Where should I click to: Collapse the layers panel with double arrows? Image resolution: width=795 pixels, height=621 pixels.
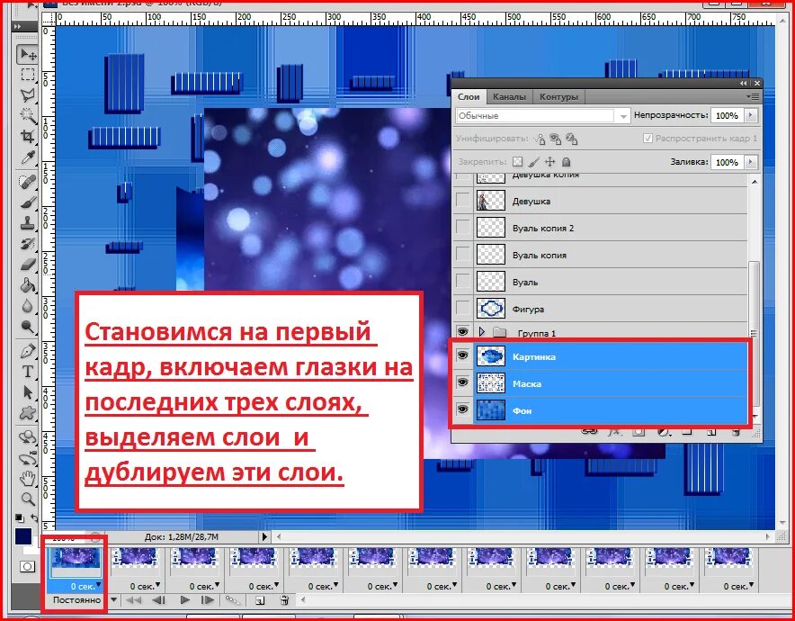pos(743,83)
